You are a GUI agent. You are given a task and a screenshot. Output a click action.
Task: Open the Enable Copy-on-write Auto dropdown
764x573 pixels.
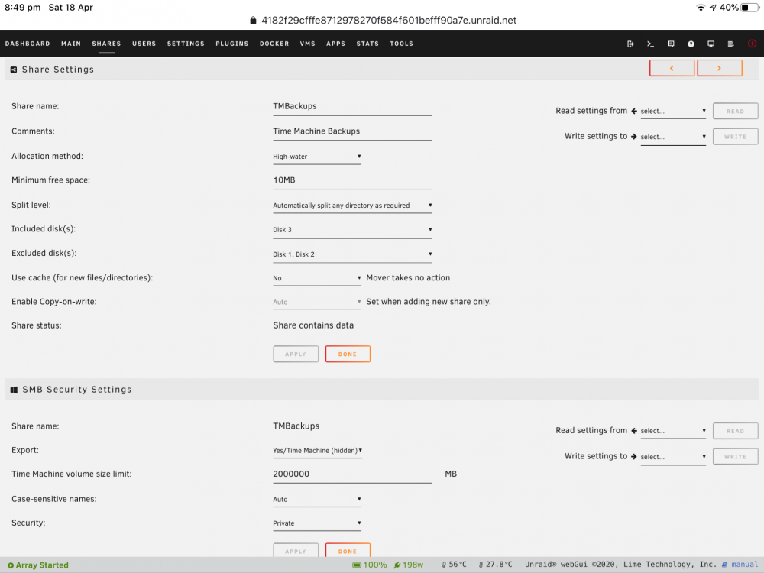(317, 302)
